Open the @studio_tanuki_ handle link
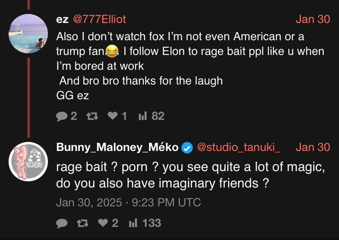The image size is (339, 240). (239, 147)
